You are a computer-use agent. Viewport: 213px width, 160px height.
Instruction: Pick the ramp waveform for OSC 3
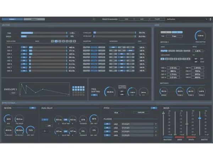point(102,54)
